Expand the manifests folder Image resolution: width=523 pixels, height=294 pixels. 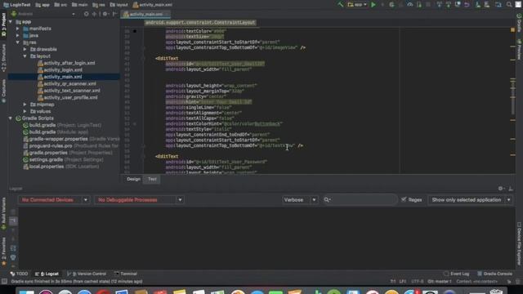18,29
